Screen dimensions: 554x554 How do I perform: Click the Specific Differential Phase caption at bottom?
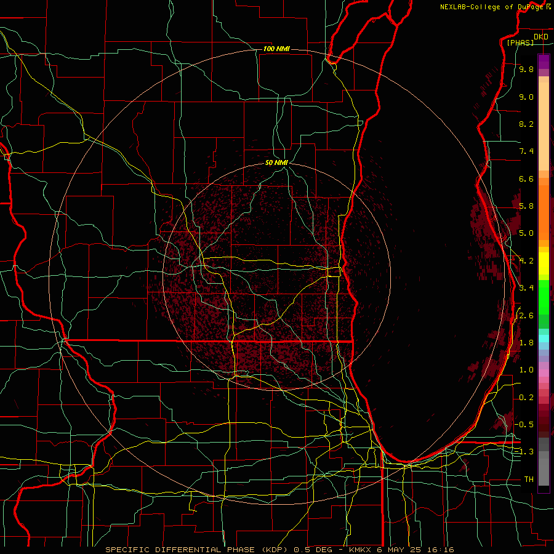click(x=279, y=550)
